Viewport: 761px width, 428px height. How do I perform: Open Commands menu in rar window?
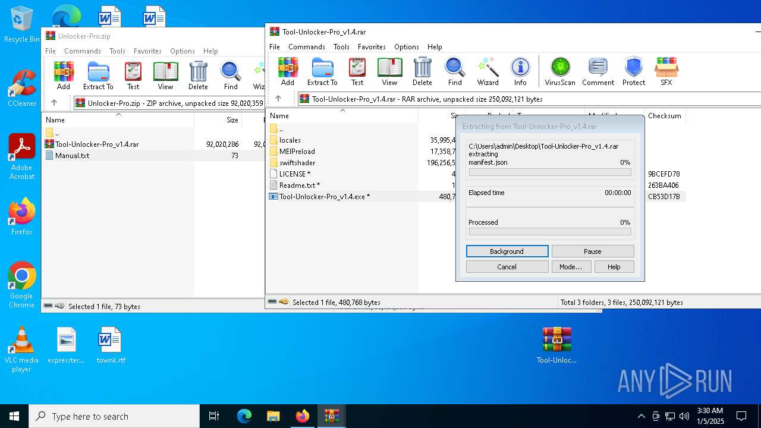(x=307, y=46)
